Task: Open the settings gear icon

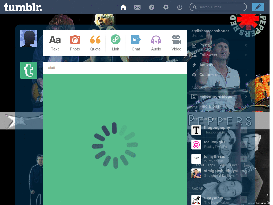Action: (166, 7)
